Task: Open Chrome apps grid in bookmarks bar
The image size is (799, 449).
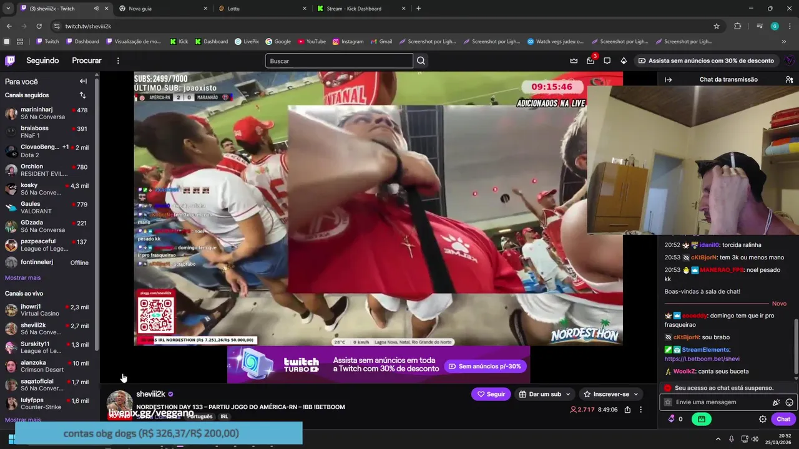Action: [20, 42]
